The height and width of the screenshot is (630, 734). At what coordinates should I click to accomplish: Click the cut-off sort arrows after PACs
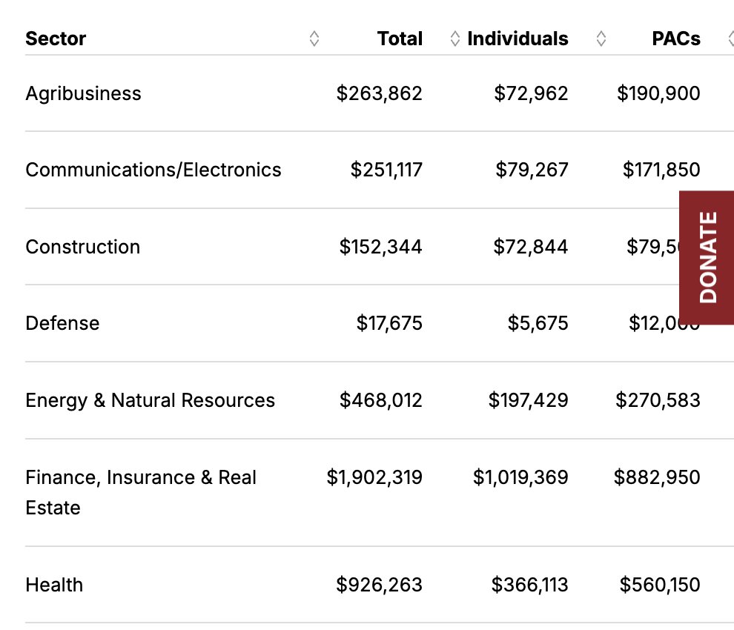tap(730, 39)
